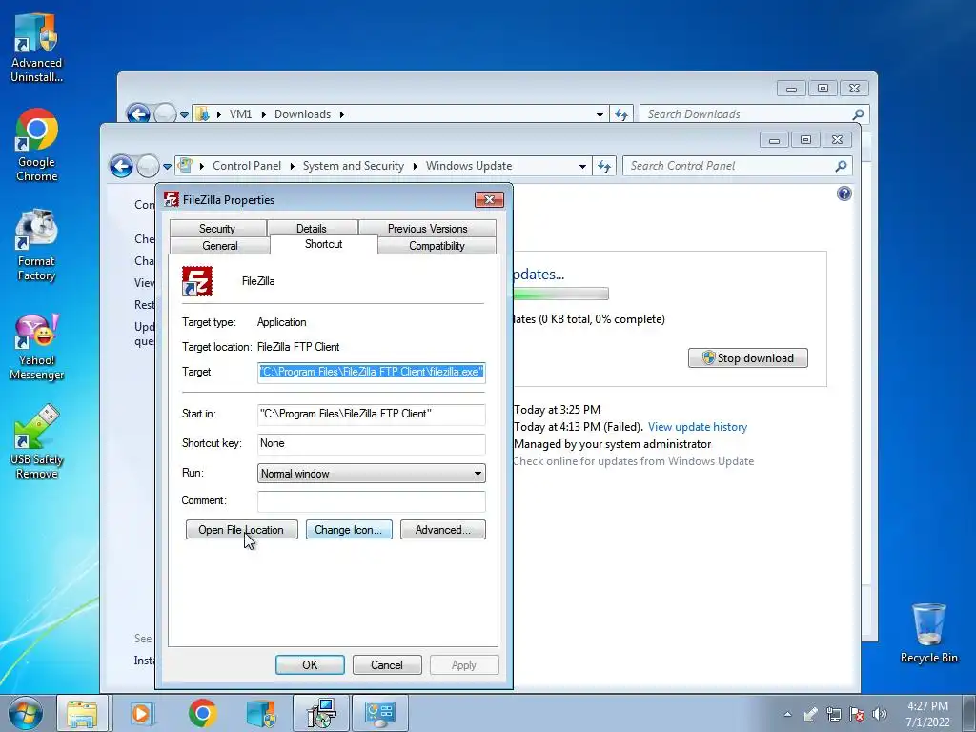This screenshot has width=976, height=732.
Task: Click Show desktop strip at taskbar end
Action: (x=969, y=713)
